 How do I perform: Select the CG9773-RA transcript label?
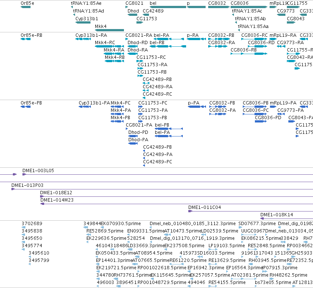[291, 43]
